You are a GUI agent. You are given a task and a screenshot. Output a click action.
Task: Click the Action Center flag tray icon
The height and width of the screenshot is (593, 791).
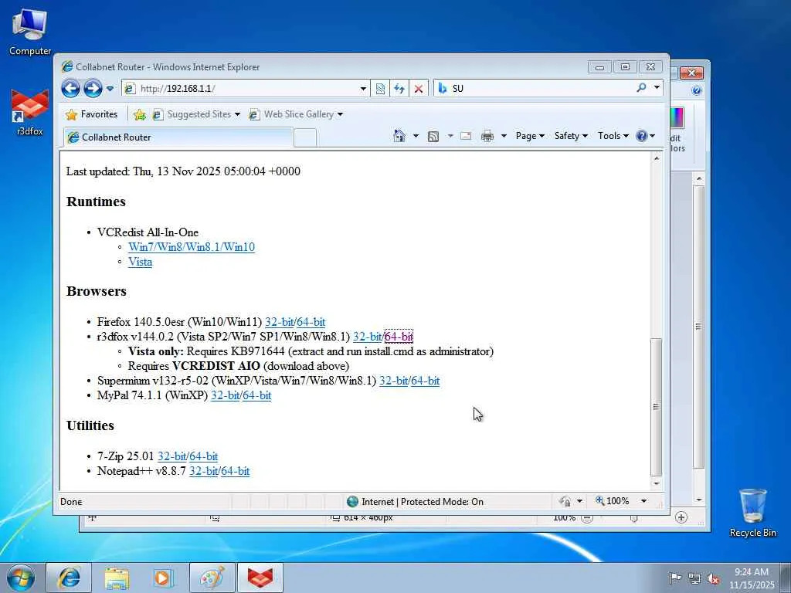pyautogui.click(x=675, y=578)
